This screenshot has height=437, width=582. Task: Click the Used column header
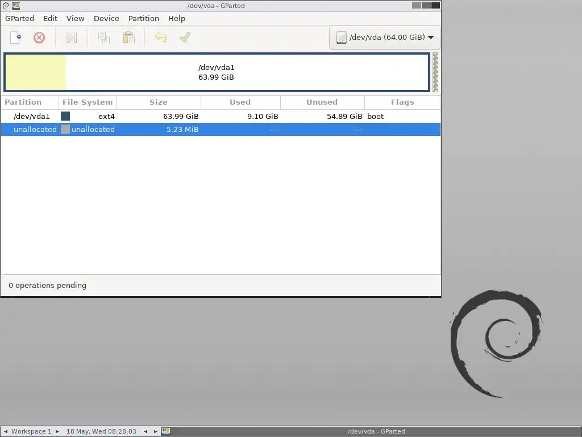pos(240,102)
